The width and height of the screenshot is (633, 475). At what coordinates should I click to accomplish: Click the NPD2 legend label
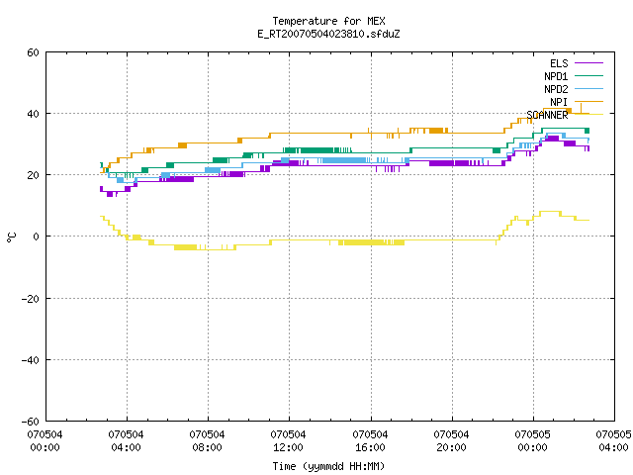(556, 89)
